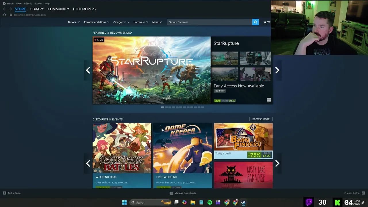Click the store.steampowered.com URL text
The height and width of the screenshot is (207, 368).
coord(30,15)
